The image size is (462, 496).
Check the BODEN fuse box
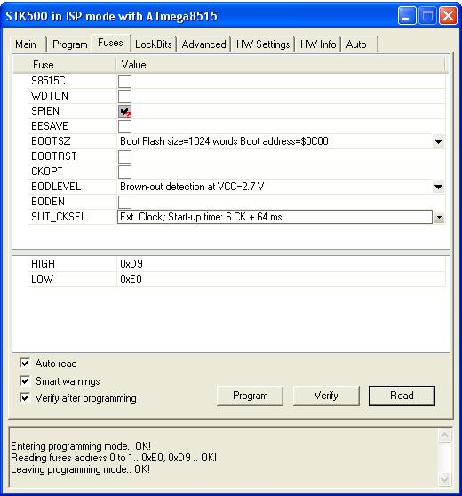[x=125, y=202]
